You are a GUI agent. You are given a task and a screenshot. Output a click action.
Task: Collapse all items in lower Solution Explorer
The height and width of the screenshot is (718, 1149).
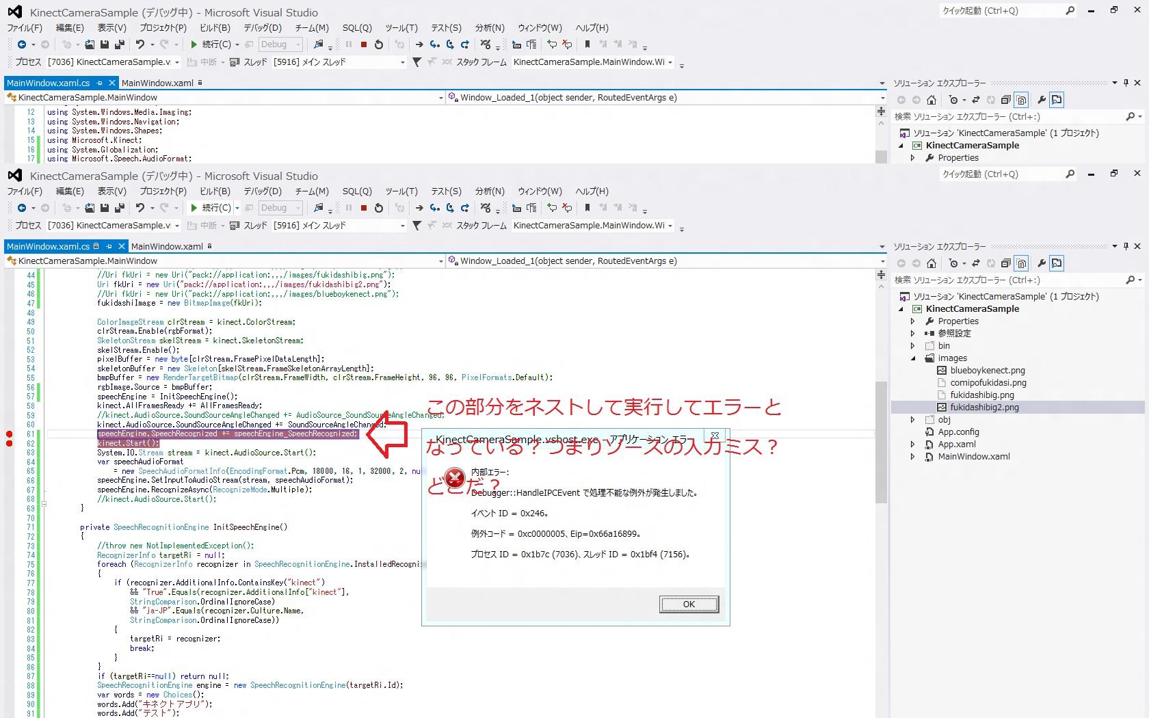coord(1005,263)
